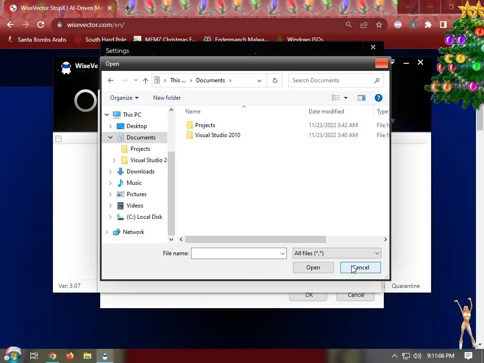This screenshot has width=484, height=363.
Task: Open a new Chrome tab
Action: pyautogui.click(x=128, y=8)
